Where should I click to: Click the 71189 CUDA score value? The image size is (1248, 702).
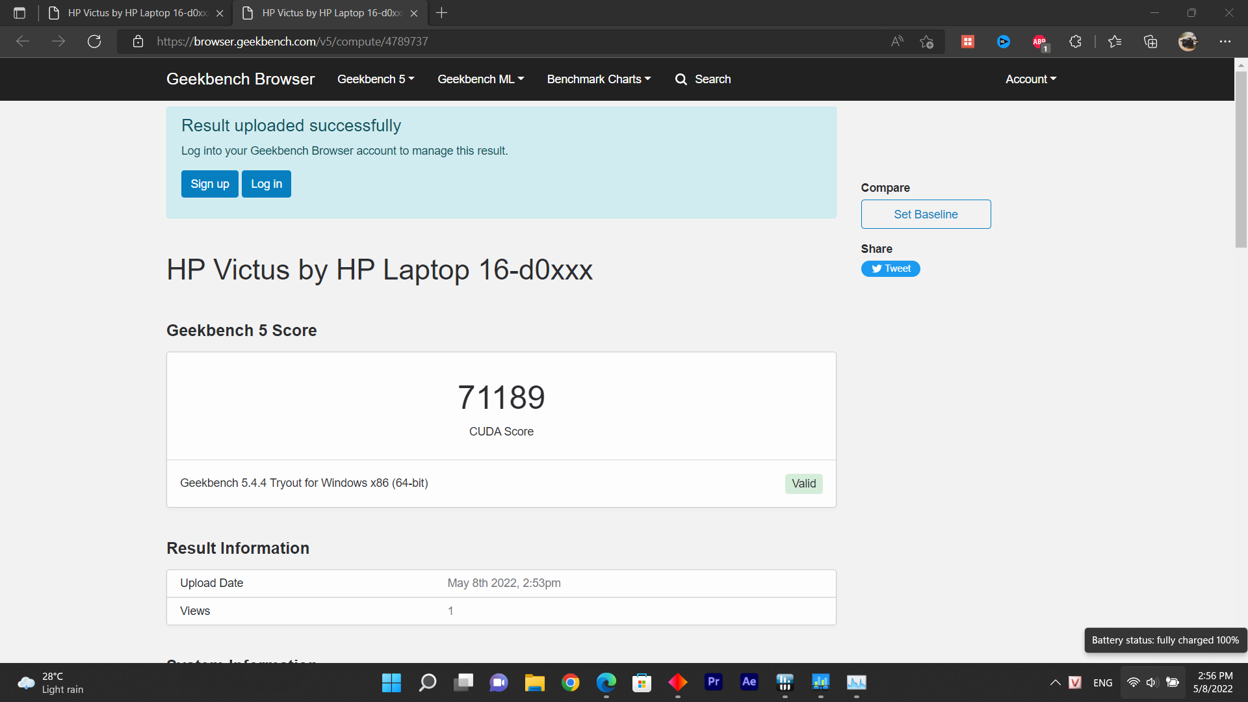click(501, 398)
